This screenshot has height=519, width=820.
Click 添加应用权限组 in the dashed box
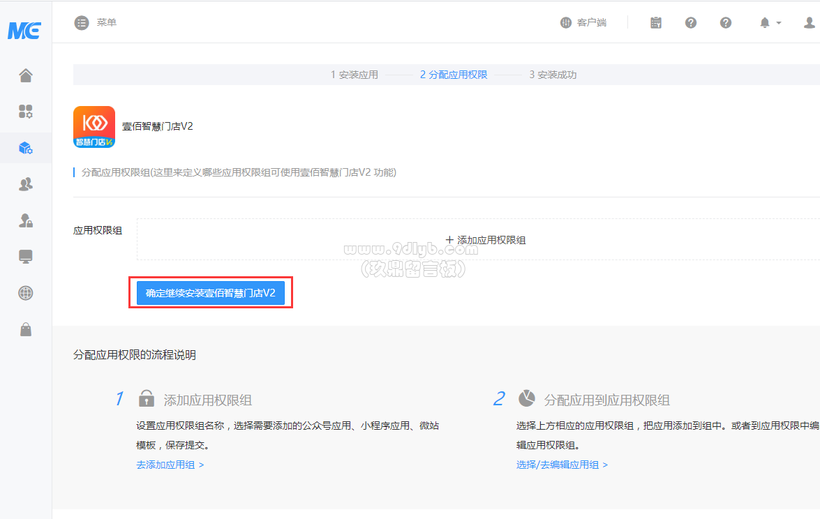tap(485, 240)
